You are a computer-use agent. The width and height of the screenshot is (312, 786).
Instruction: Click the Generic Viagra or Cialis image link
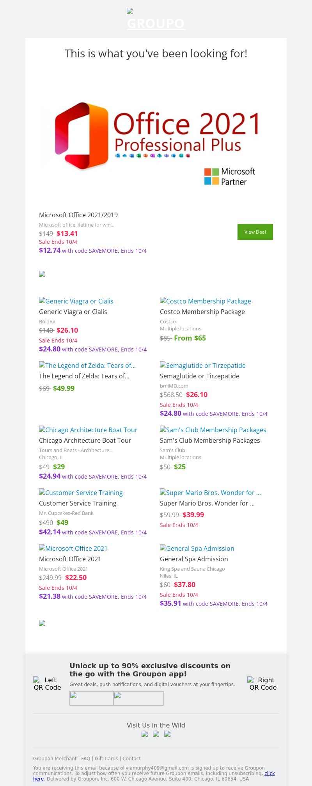point(76,301)
